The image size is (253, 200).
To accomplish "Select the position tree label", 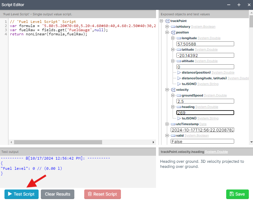I will click(182, 32).
